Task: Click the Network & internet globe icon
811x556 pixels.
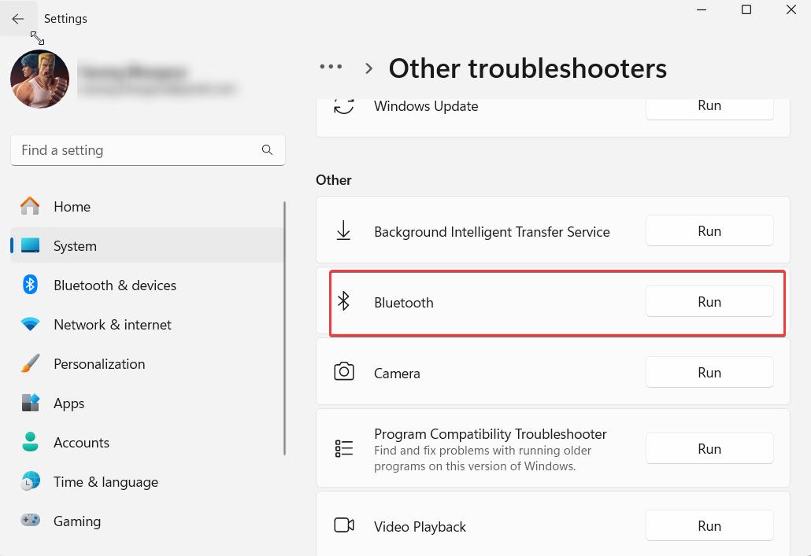Action: tap(30, 324)
